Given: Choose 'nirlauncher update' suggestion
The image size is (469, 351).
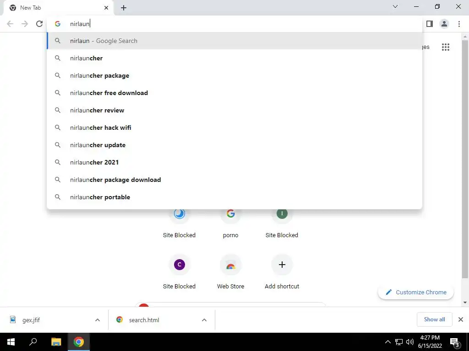Looking at the screenshot, I should [234, 145].
